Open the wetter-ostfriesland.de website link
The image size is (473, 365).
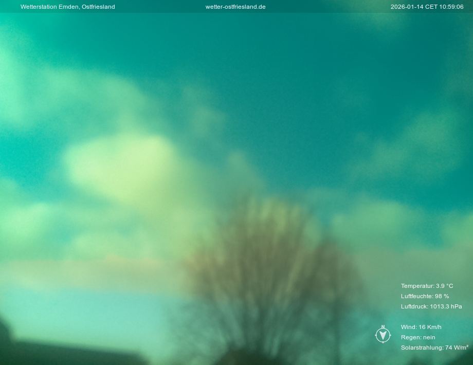coord(235,7)
